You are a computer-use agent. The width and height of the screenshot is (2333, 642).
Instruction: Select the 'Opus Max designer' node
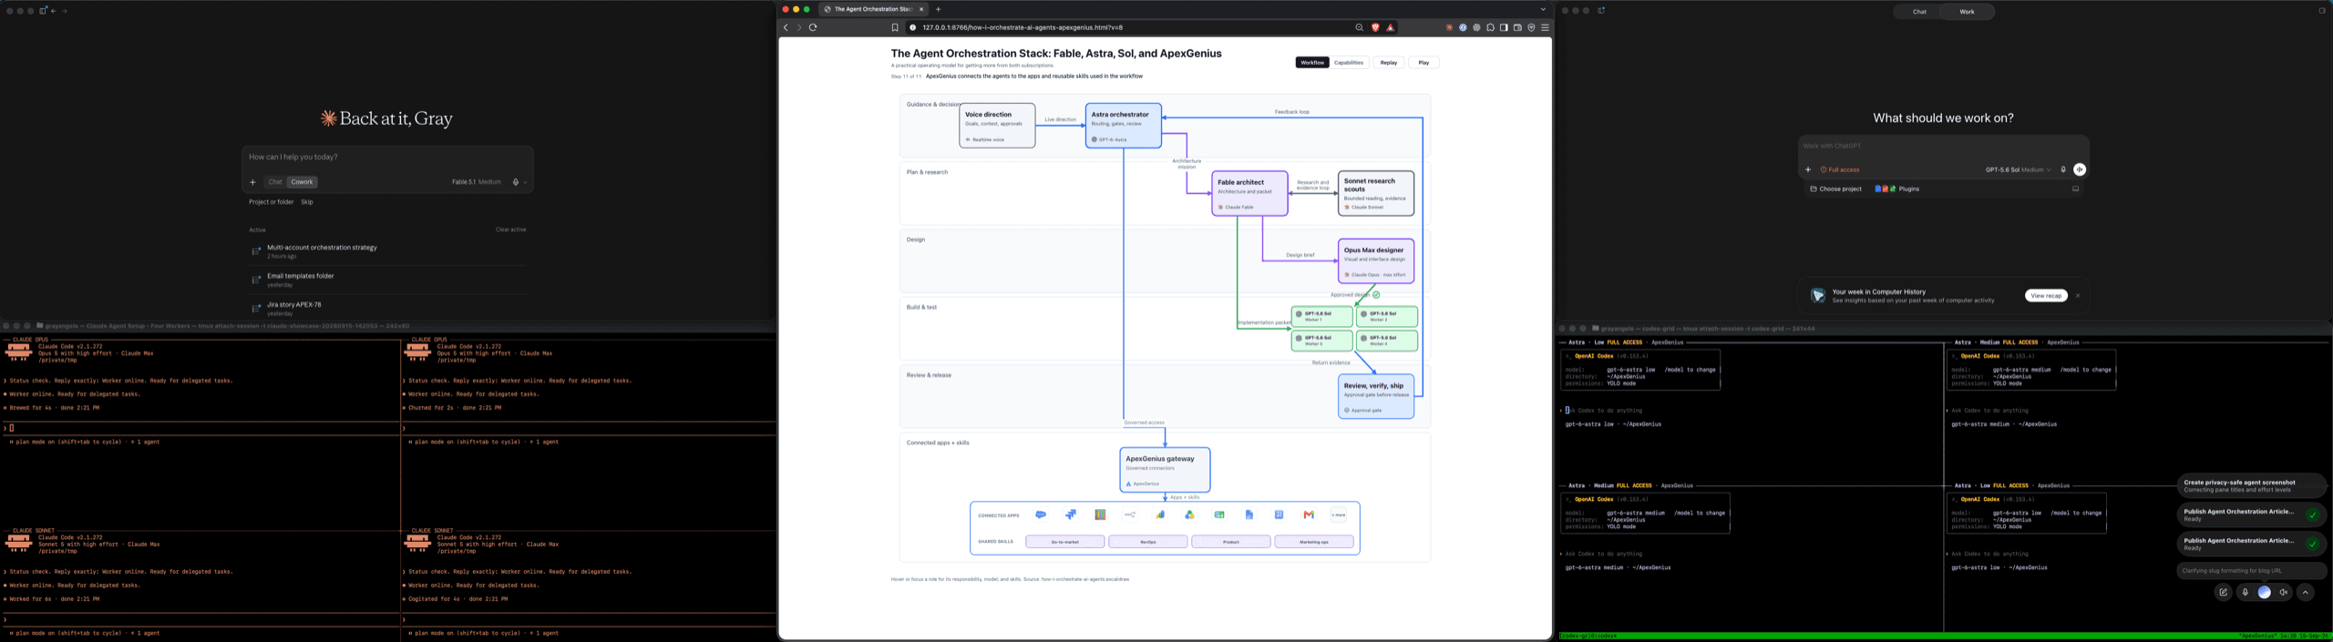tap(1376, 261)
